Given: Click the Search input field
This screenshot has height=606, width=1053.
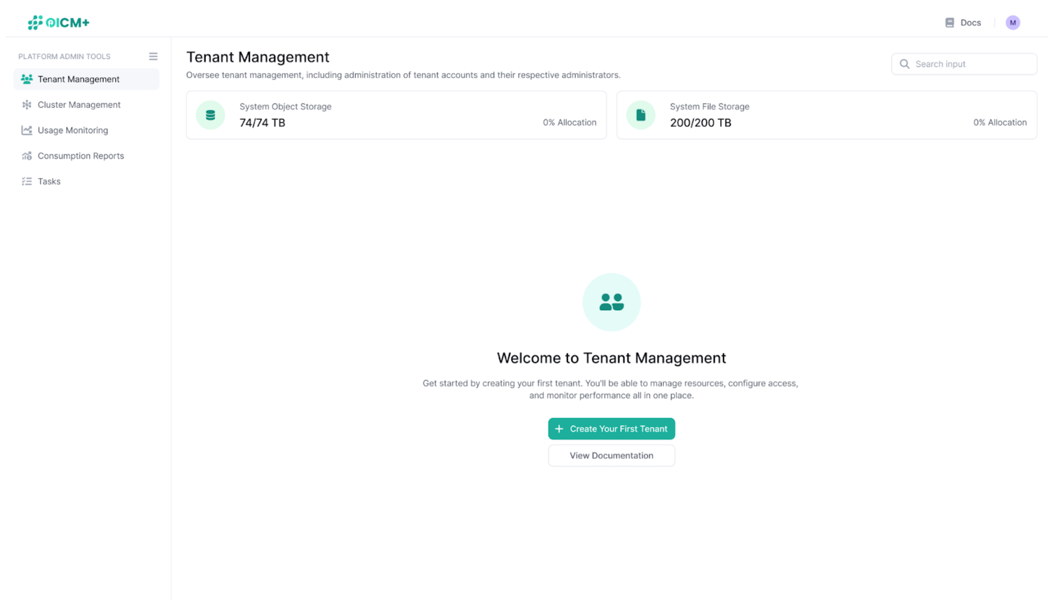Looking at the screenshot, I should [x=964, y=64].
